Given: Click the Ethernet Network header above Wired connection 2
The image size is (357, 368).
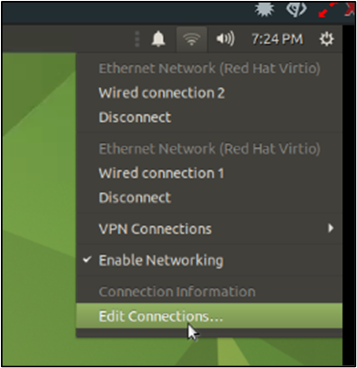Looking at the screenshot, I should pyautogui.click(x=209, y=69).
